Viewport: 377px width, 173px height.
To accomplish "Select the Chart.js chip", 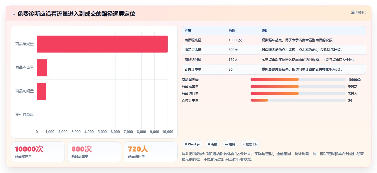I will [192, 144].
